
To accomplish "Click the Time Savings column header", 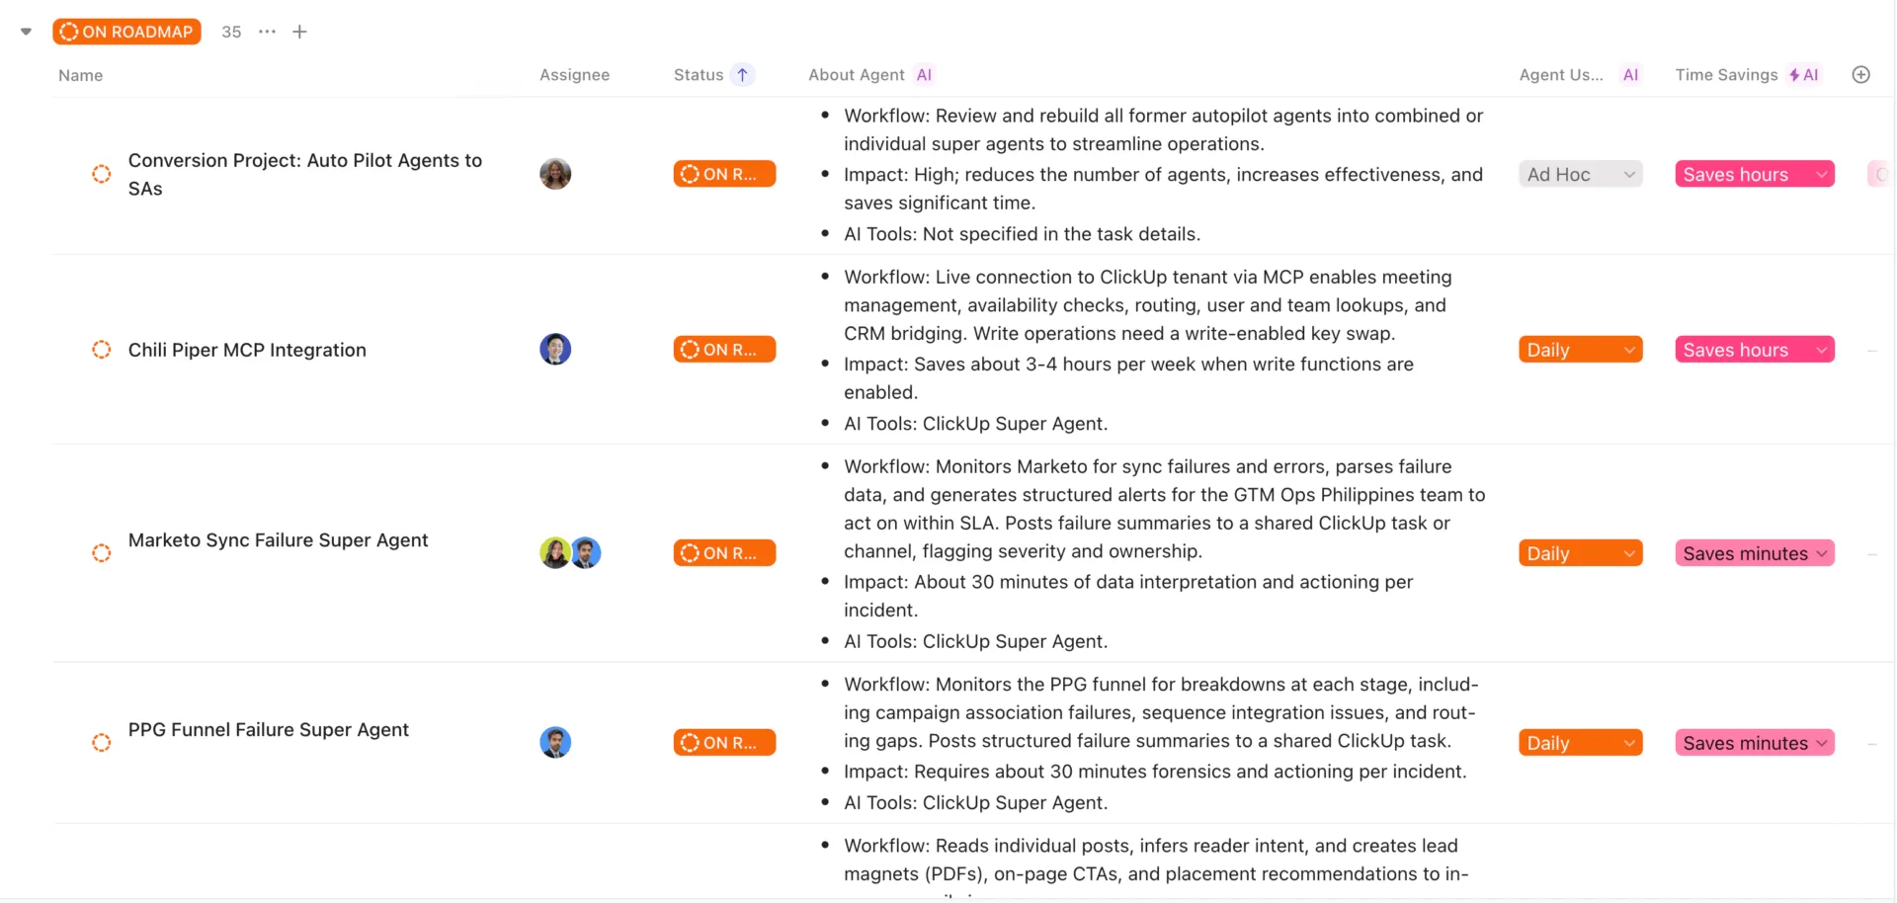I will pos(1726,75).
